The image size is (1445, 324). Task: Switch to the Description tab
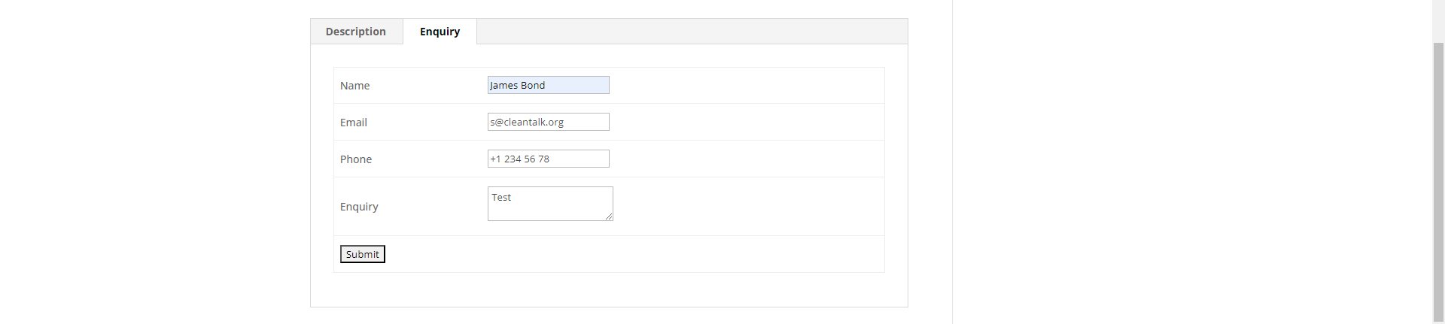pos(356,32)
